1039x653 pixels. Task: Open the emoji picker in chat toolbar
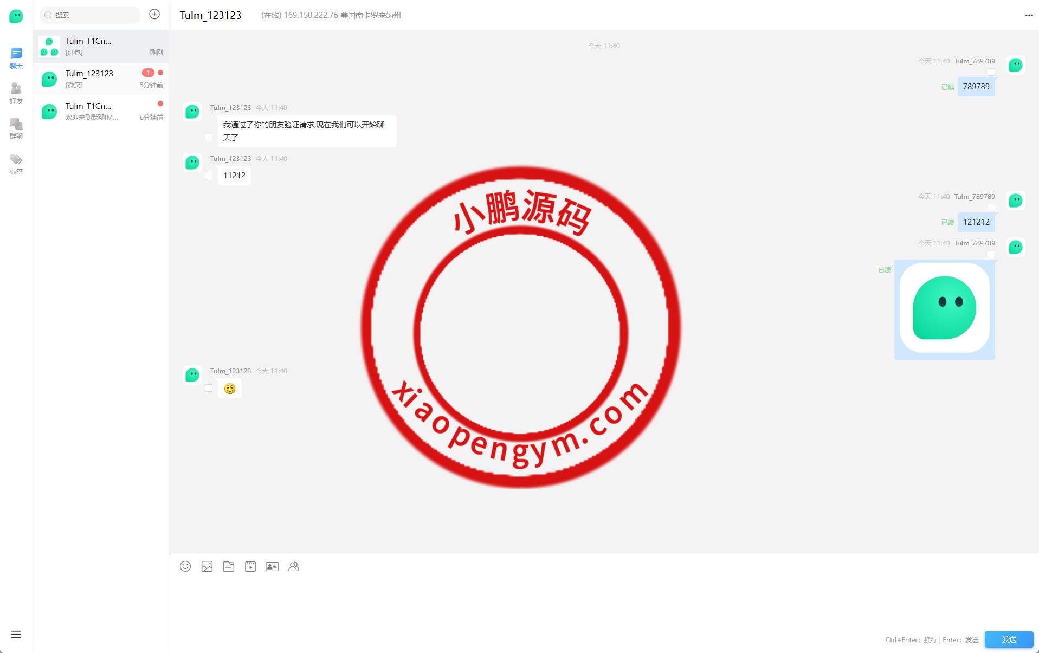(x=185, y=566)
